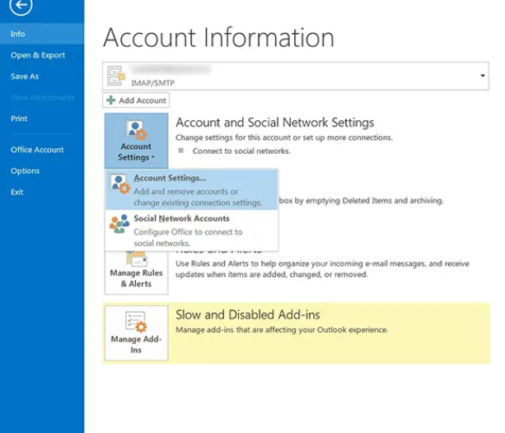The image size is (505, 433).
Task: Click the bullet before Connect to social networks
Action: pos(181,151)
